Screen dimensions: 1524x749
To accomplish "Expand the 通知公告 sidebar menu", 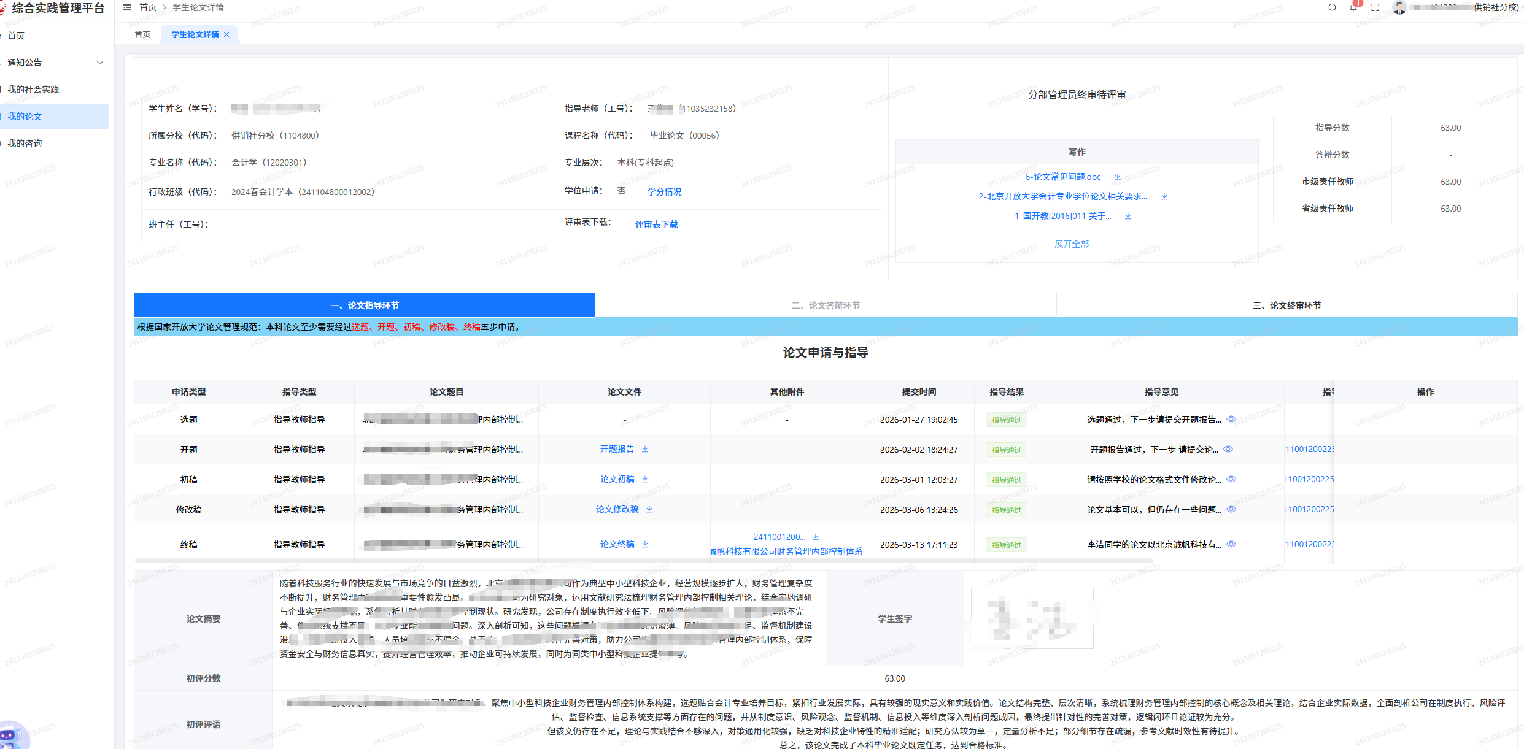I will click(55, 63).
